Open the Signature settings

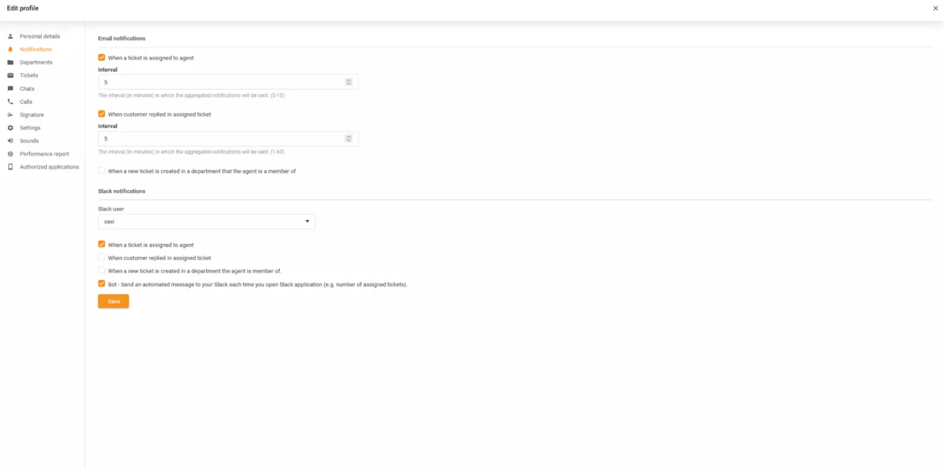click(10, 115)
